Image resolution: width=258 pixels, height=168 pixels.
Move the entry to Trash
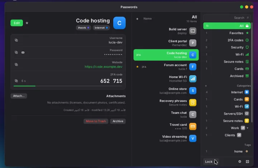pos(96,121)
